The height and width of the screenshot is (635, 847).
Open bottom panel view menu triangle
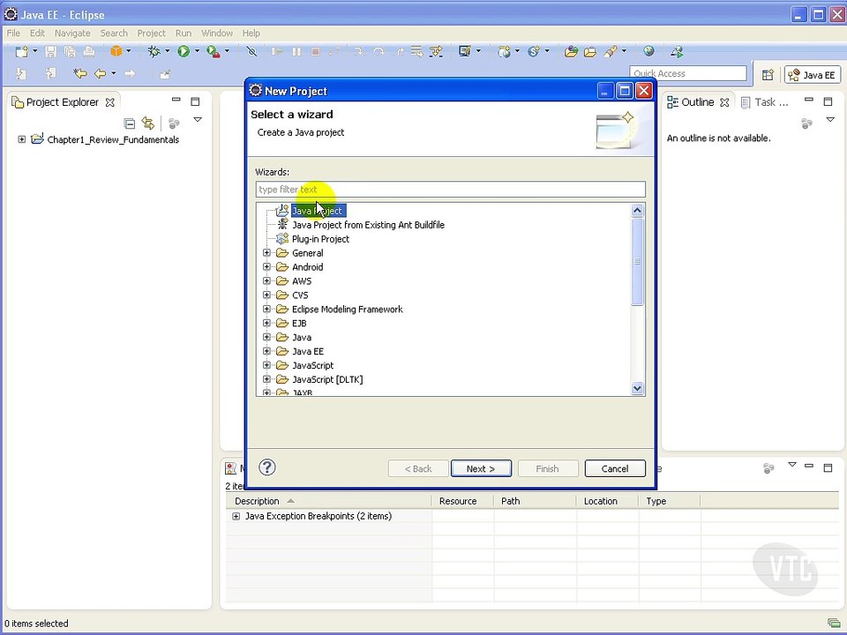pos(792,465)
